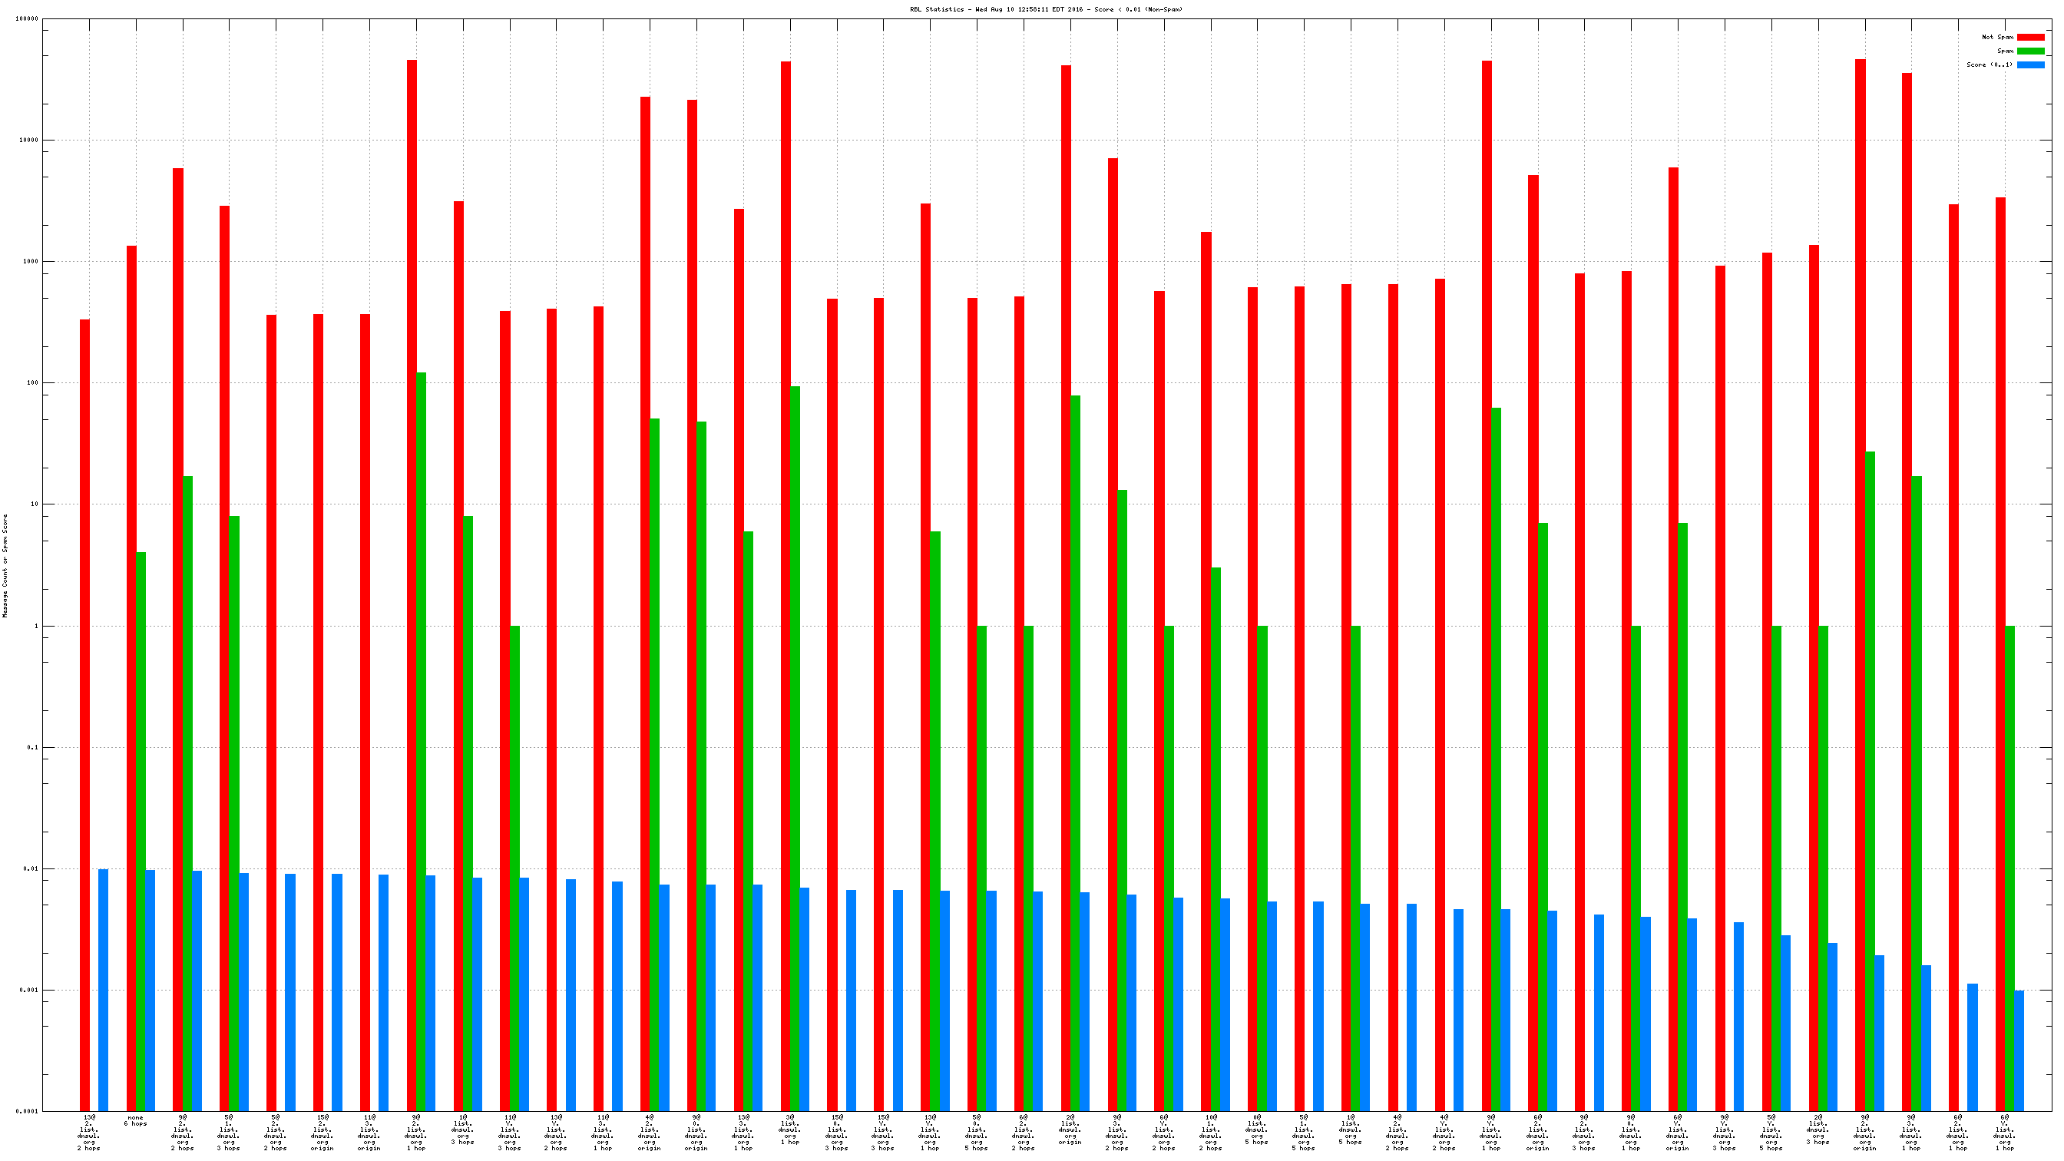
Task: Click the '0@ list.dnswl.org 5 hops' label
Action: tap(1256, 1129)
